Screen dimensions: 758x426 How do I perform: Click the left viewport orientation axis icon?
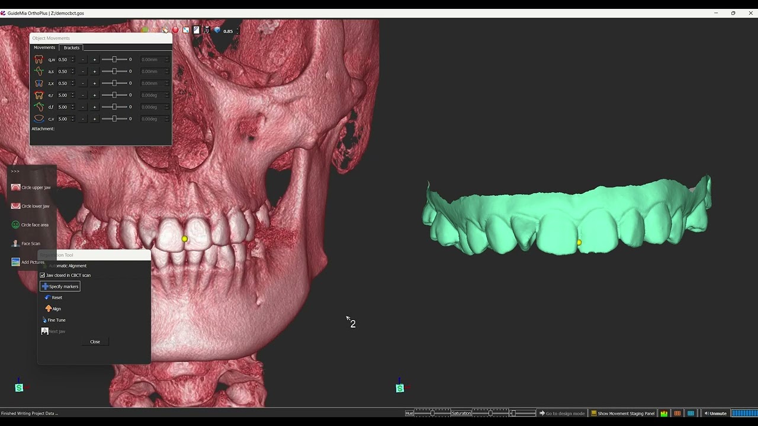coord(20,387)
